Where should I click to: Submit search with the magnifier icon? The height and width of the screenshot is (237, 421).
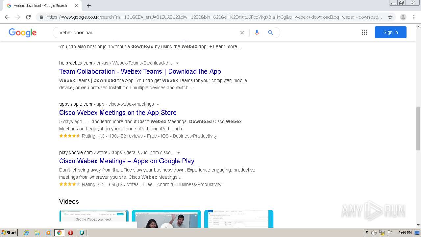tap(270, 33)
